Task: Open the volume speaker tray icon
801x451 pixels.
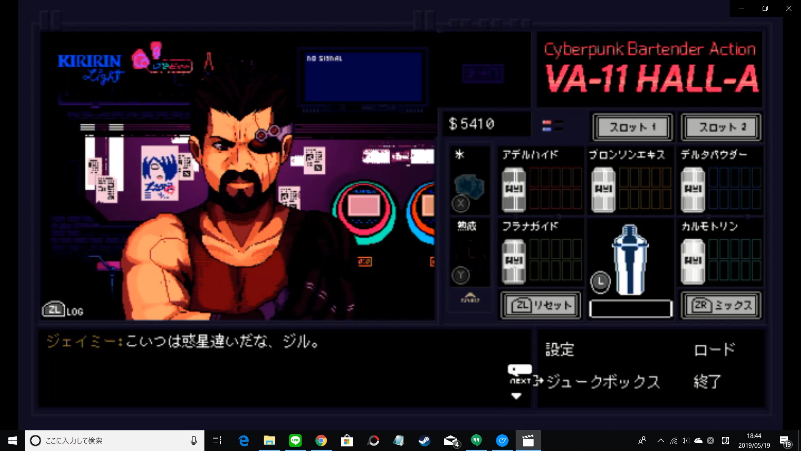Action: (x=685, y=441)
